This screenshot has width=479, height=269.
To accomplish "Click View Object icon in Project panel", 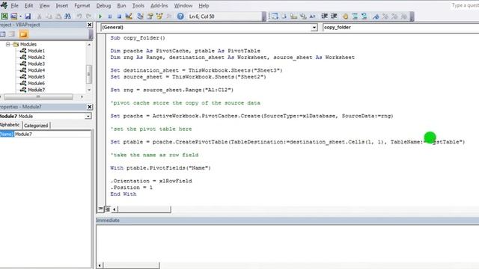I will 12,34.
